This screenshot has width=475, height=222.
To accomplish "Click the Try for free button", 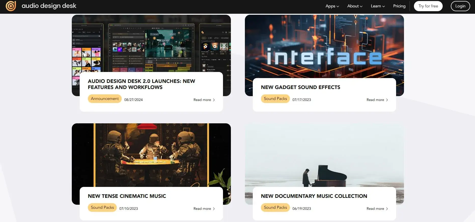I will [x=428, y=6].
